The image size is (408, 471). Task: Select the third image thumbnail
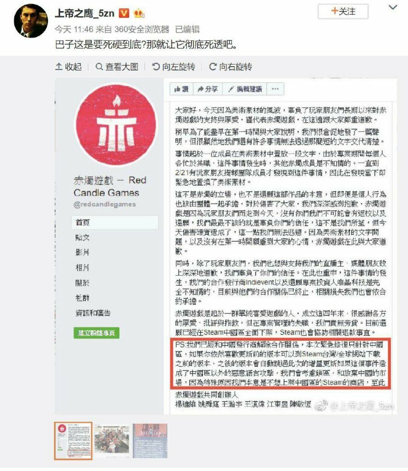coord(150,441)
